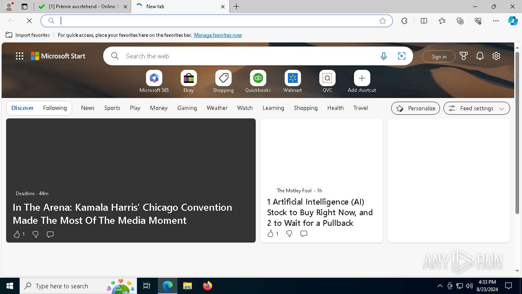
Task: Open Browser essentials heart icon
Action: pos(478,21)
